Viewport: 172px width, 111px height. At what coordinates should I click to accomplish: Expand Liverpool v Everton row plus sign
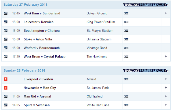click(166, 79)
